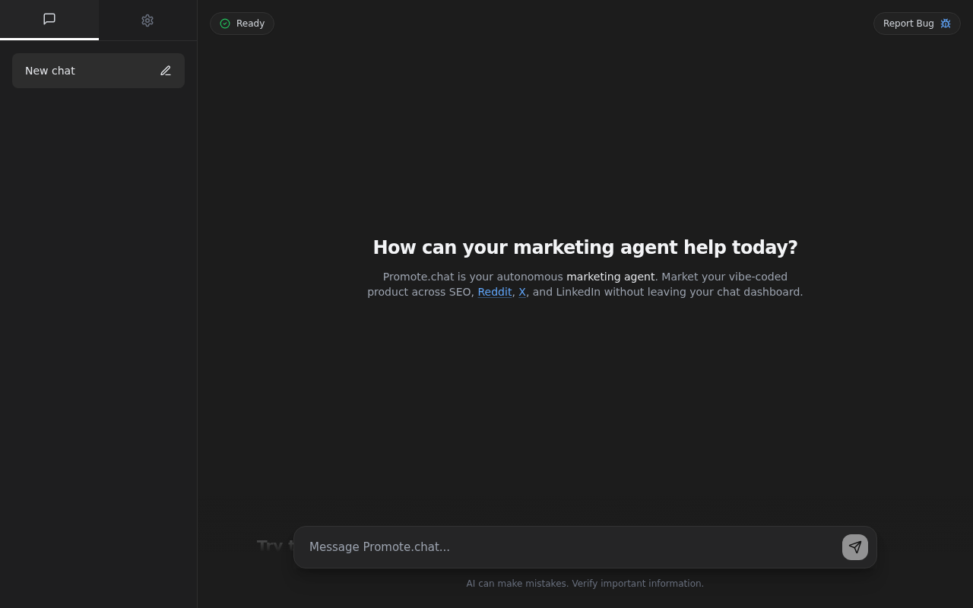Click the AI can make mistakes disclaimer
973x608 pixels.
point(585,584)
